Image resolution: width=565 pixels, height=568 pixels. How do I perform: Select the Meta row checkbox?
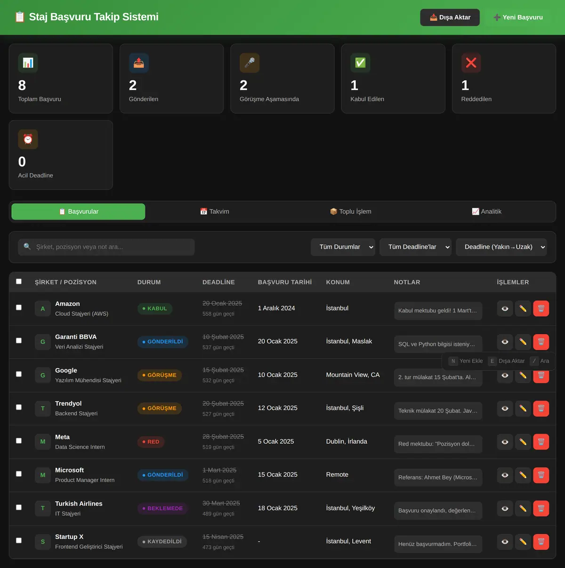[x=19, y=440]
